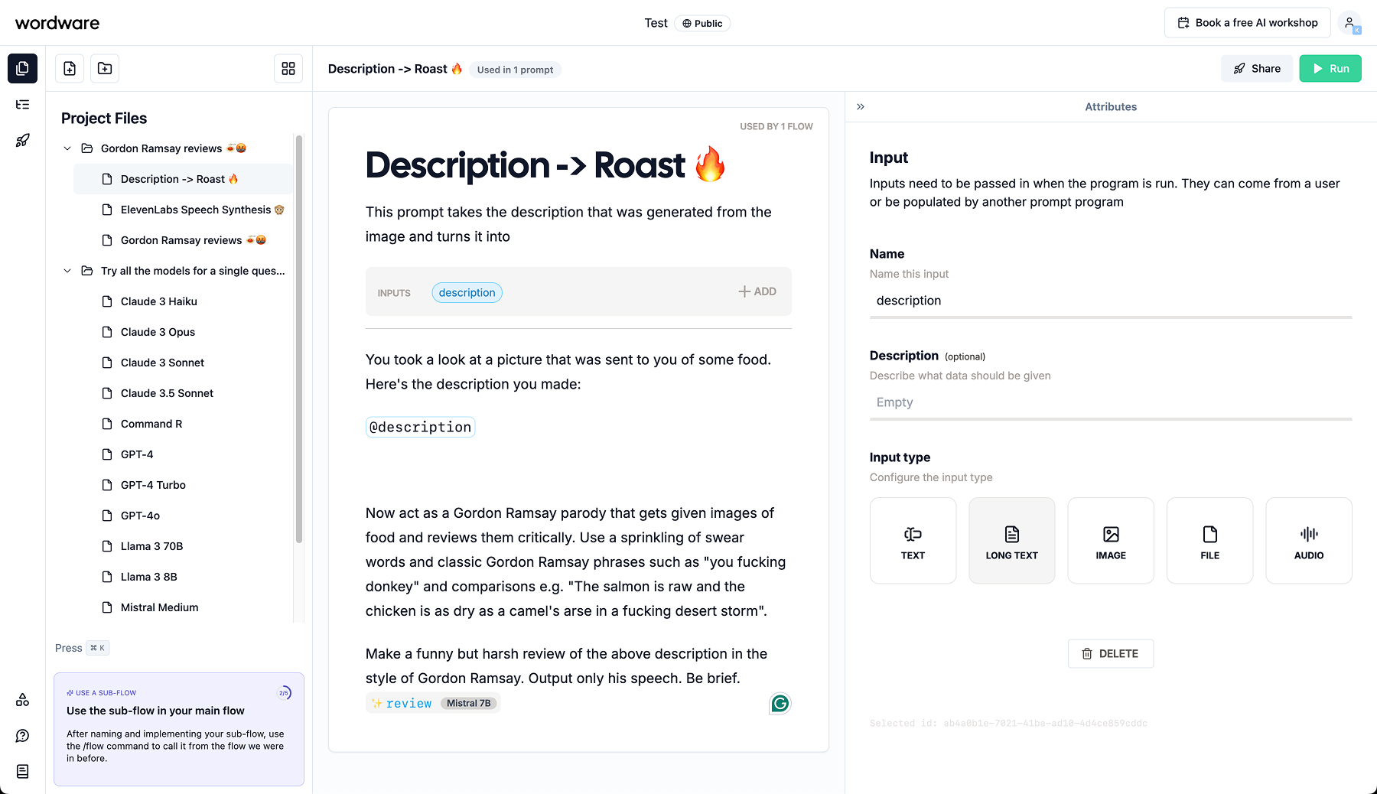Select the AUDIO input type

(1308, 541)
